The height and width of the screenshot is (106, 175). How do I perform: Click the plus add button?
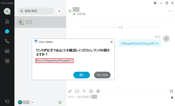pos(59,11)
